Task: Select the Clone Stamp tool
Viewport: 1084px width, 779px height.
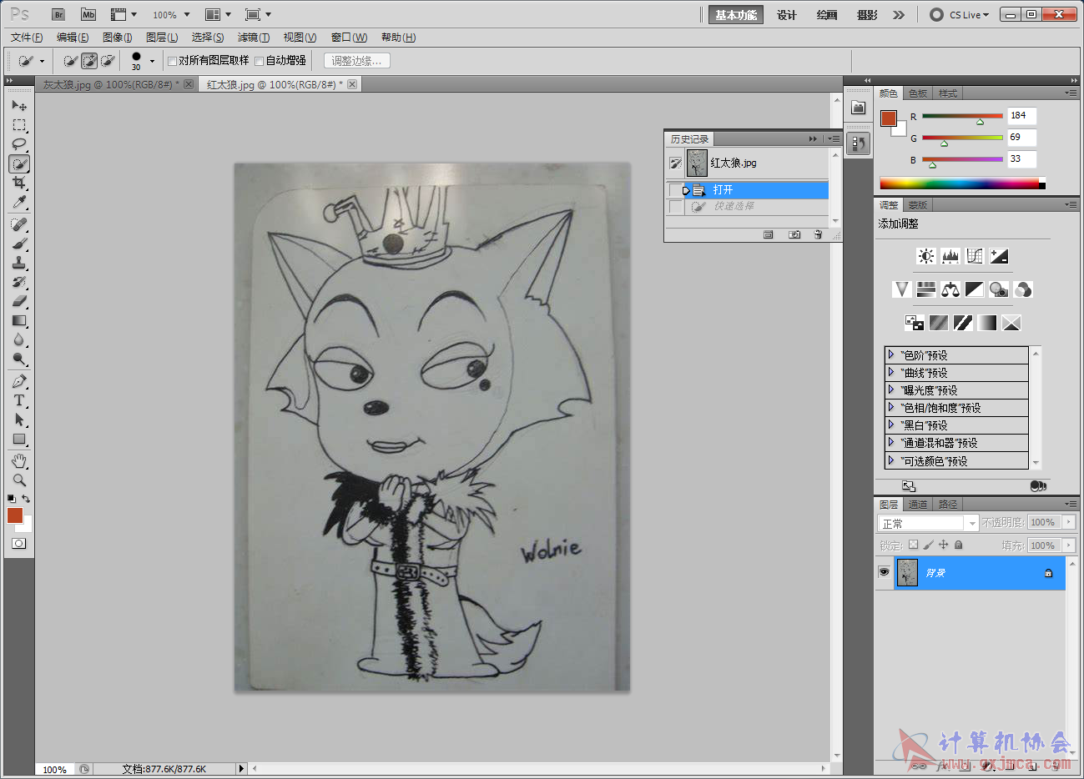Action: pos(19,264)
